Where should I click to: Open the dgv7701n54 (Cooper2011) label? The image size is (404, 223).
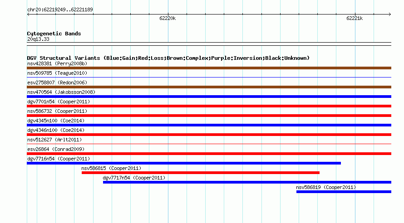59,102
